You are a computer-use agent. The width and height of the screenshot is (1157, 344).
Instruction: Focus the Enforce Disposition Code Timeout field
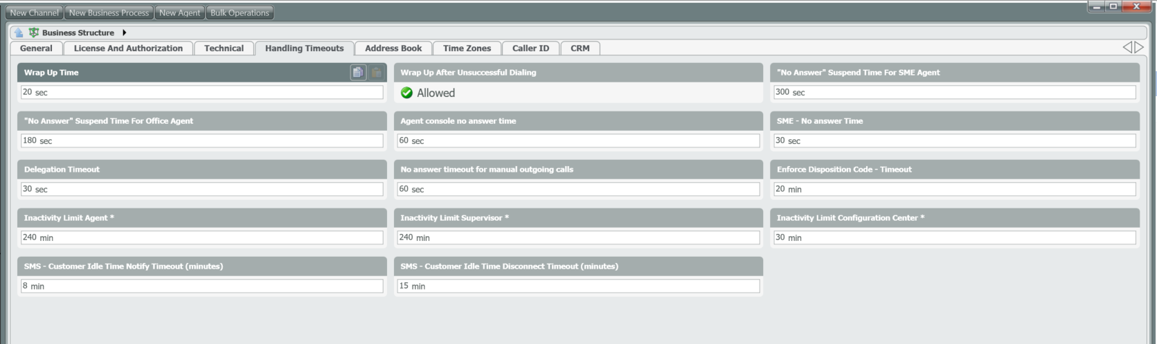pos(954,189)
